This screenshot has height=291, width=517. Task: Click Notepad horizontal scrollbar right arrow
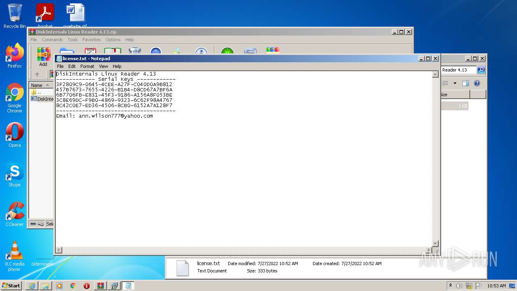coord(429,250)
